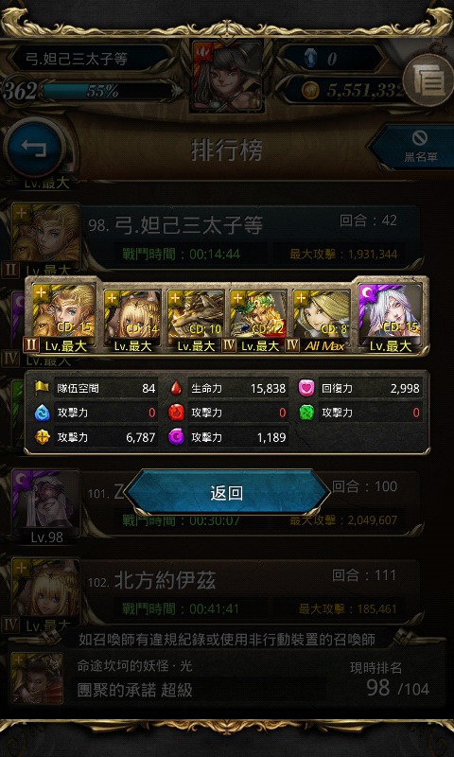This screenshot has height=757, width=454.
Task: Tap the player avatar portrait at top
Action: click(x=227, y=77)
